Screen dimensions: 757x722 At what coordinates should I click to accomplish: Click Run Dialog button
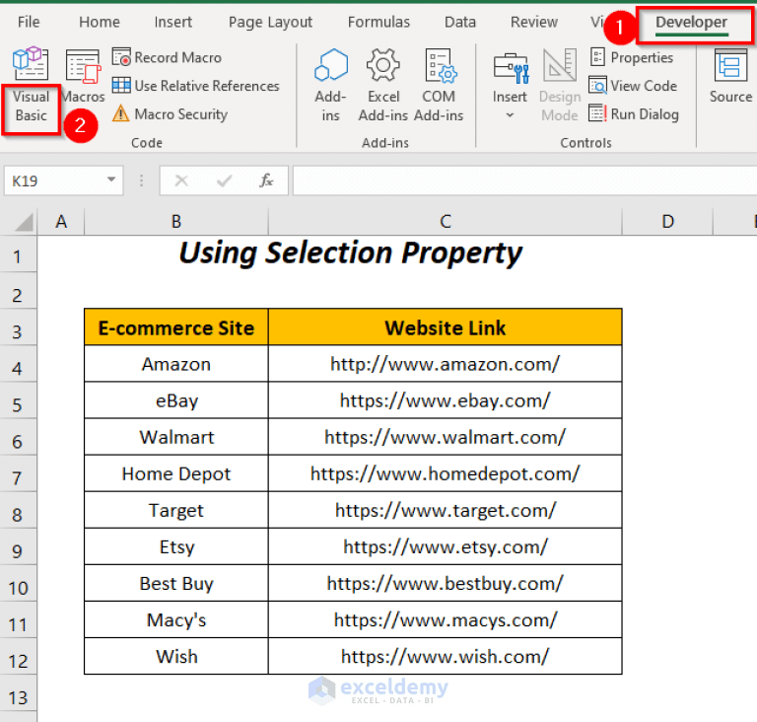(634, 114)
